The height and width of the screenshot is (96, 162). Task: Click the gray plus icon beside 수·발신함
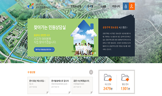click(91, 72)
